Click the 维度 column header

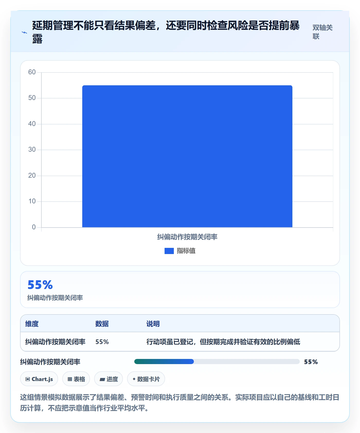pyautogui.click(x=32, y=324)
